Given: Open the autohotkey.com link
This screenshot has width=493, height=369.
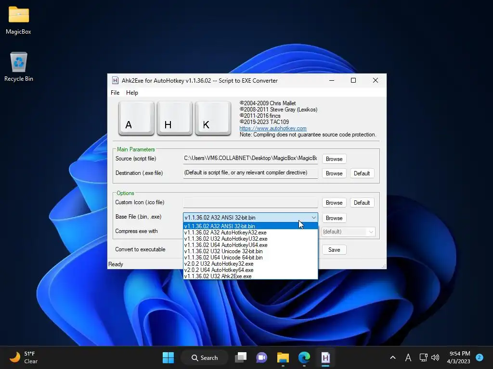Looking at the screenshot, I should (273, 128).
